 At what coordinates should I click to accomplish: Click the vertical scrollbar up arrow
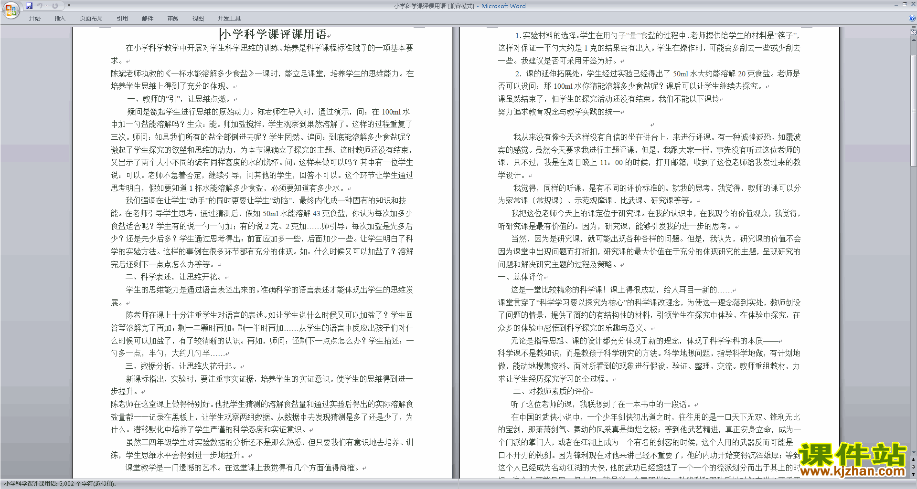pos(913,40)
